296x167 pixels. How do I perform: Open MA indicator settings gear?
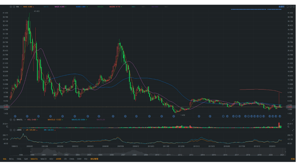click(x=11, y=7)
